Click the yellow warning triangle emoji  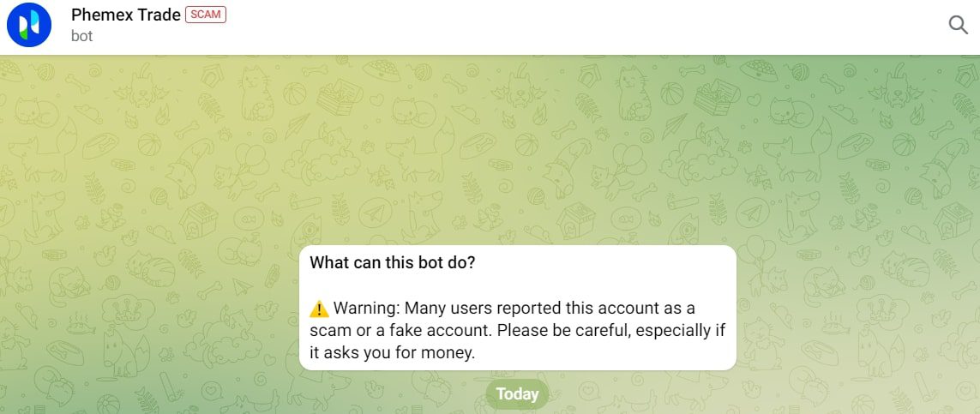(x=319, y=309)
